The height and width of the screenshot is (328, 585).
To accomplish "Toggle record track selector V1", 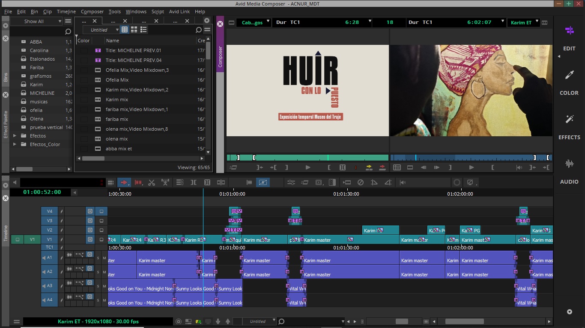I will (50, 240).
